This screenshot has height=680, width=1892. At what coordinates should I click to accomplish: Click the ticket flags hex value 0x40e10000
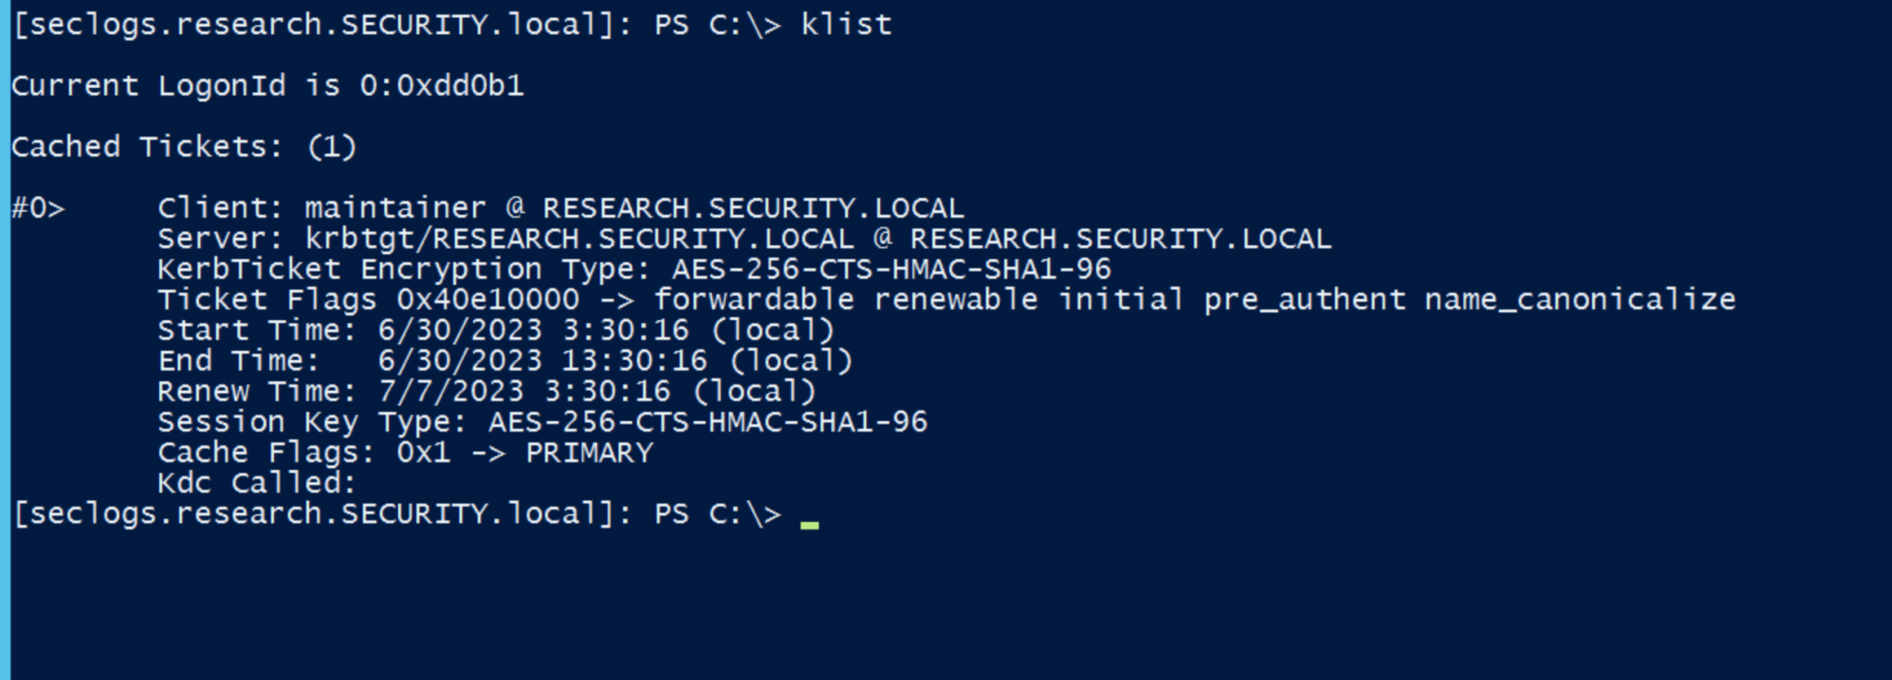tap(488, 300)
